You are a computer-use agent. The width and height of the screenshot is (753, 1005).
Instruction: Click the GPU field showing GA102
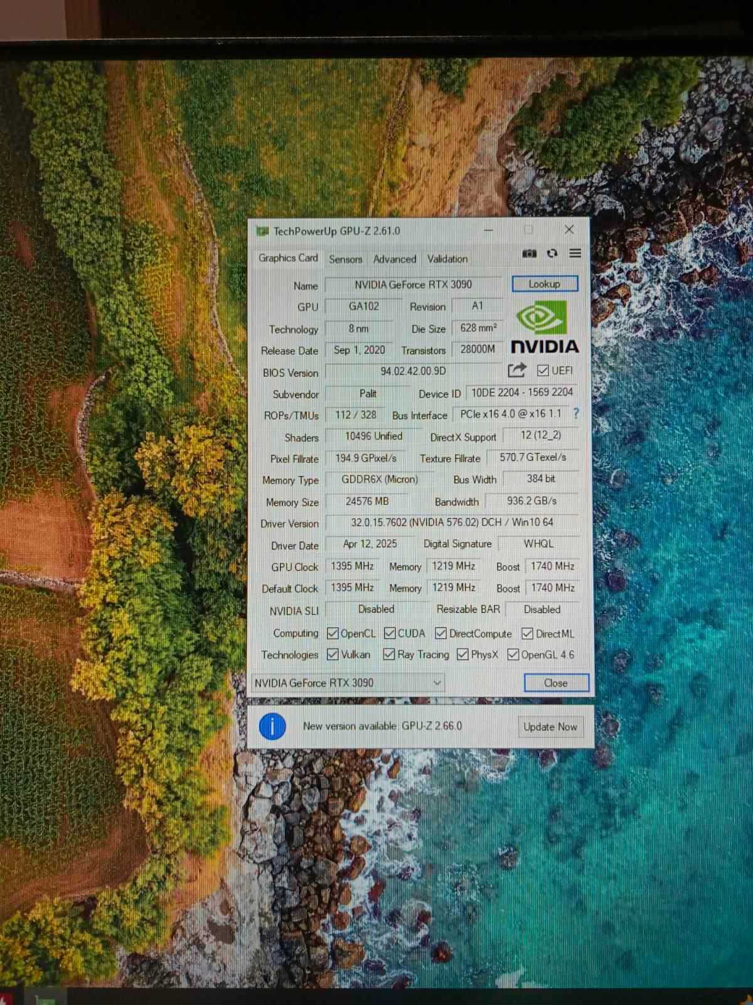click(x=363, y=307)
